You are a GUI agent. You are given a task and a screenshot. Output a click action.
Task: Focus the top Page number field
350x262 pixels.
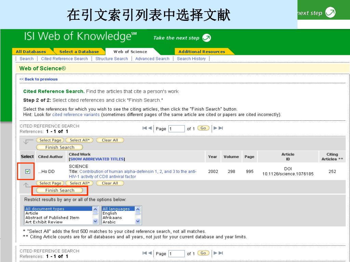coord(177,129)
